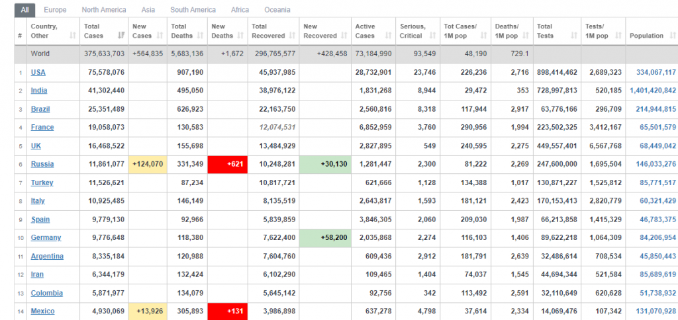Sort by Total Tests column arrow icon

tap(574, 36)
